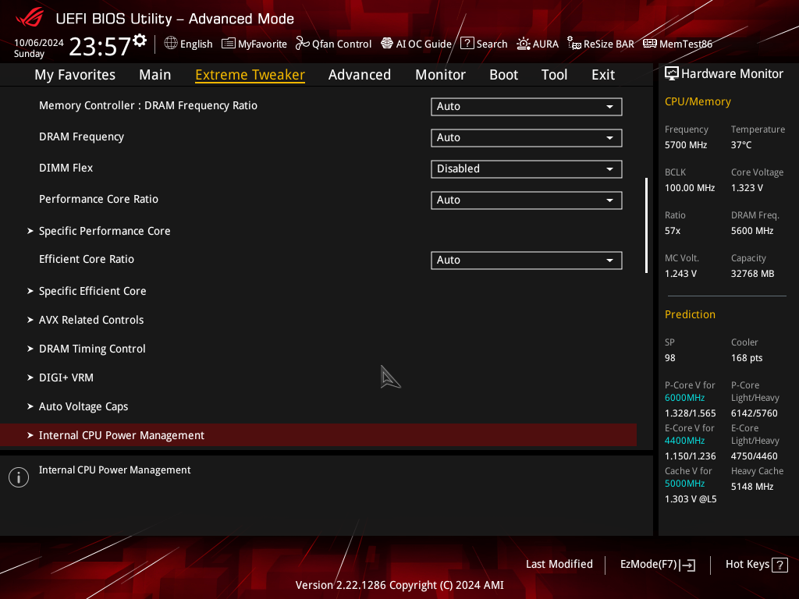Click the Hot Keys question icon
Image resolution: width=799 pixels, height=599 pixels.
coord(779,565)
